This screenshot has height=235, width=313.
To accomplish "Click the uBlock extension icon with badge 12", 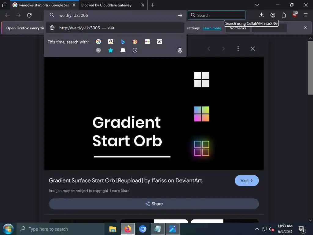I will tap(295, 15).
